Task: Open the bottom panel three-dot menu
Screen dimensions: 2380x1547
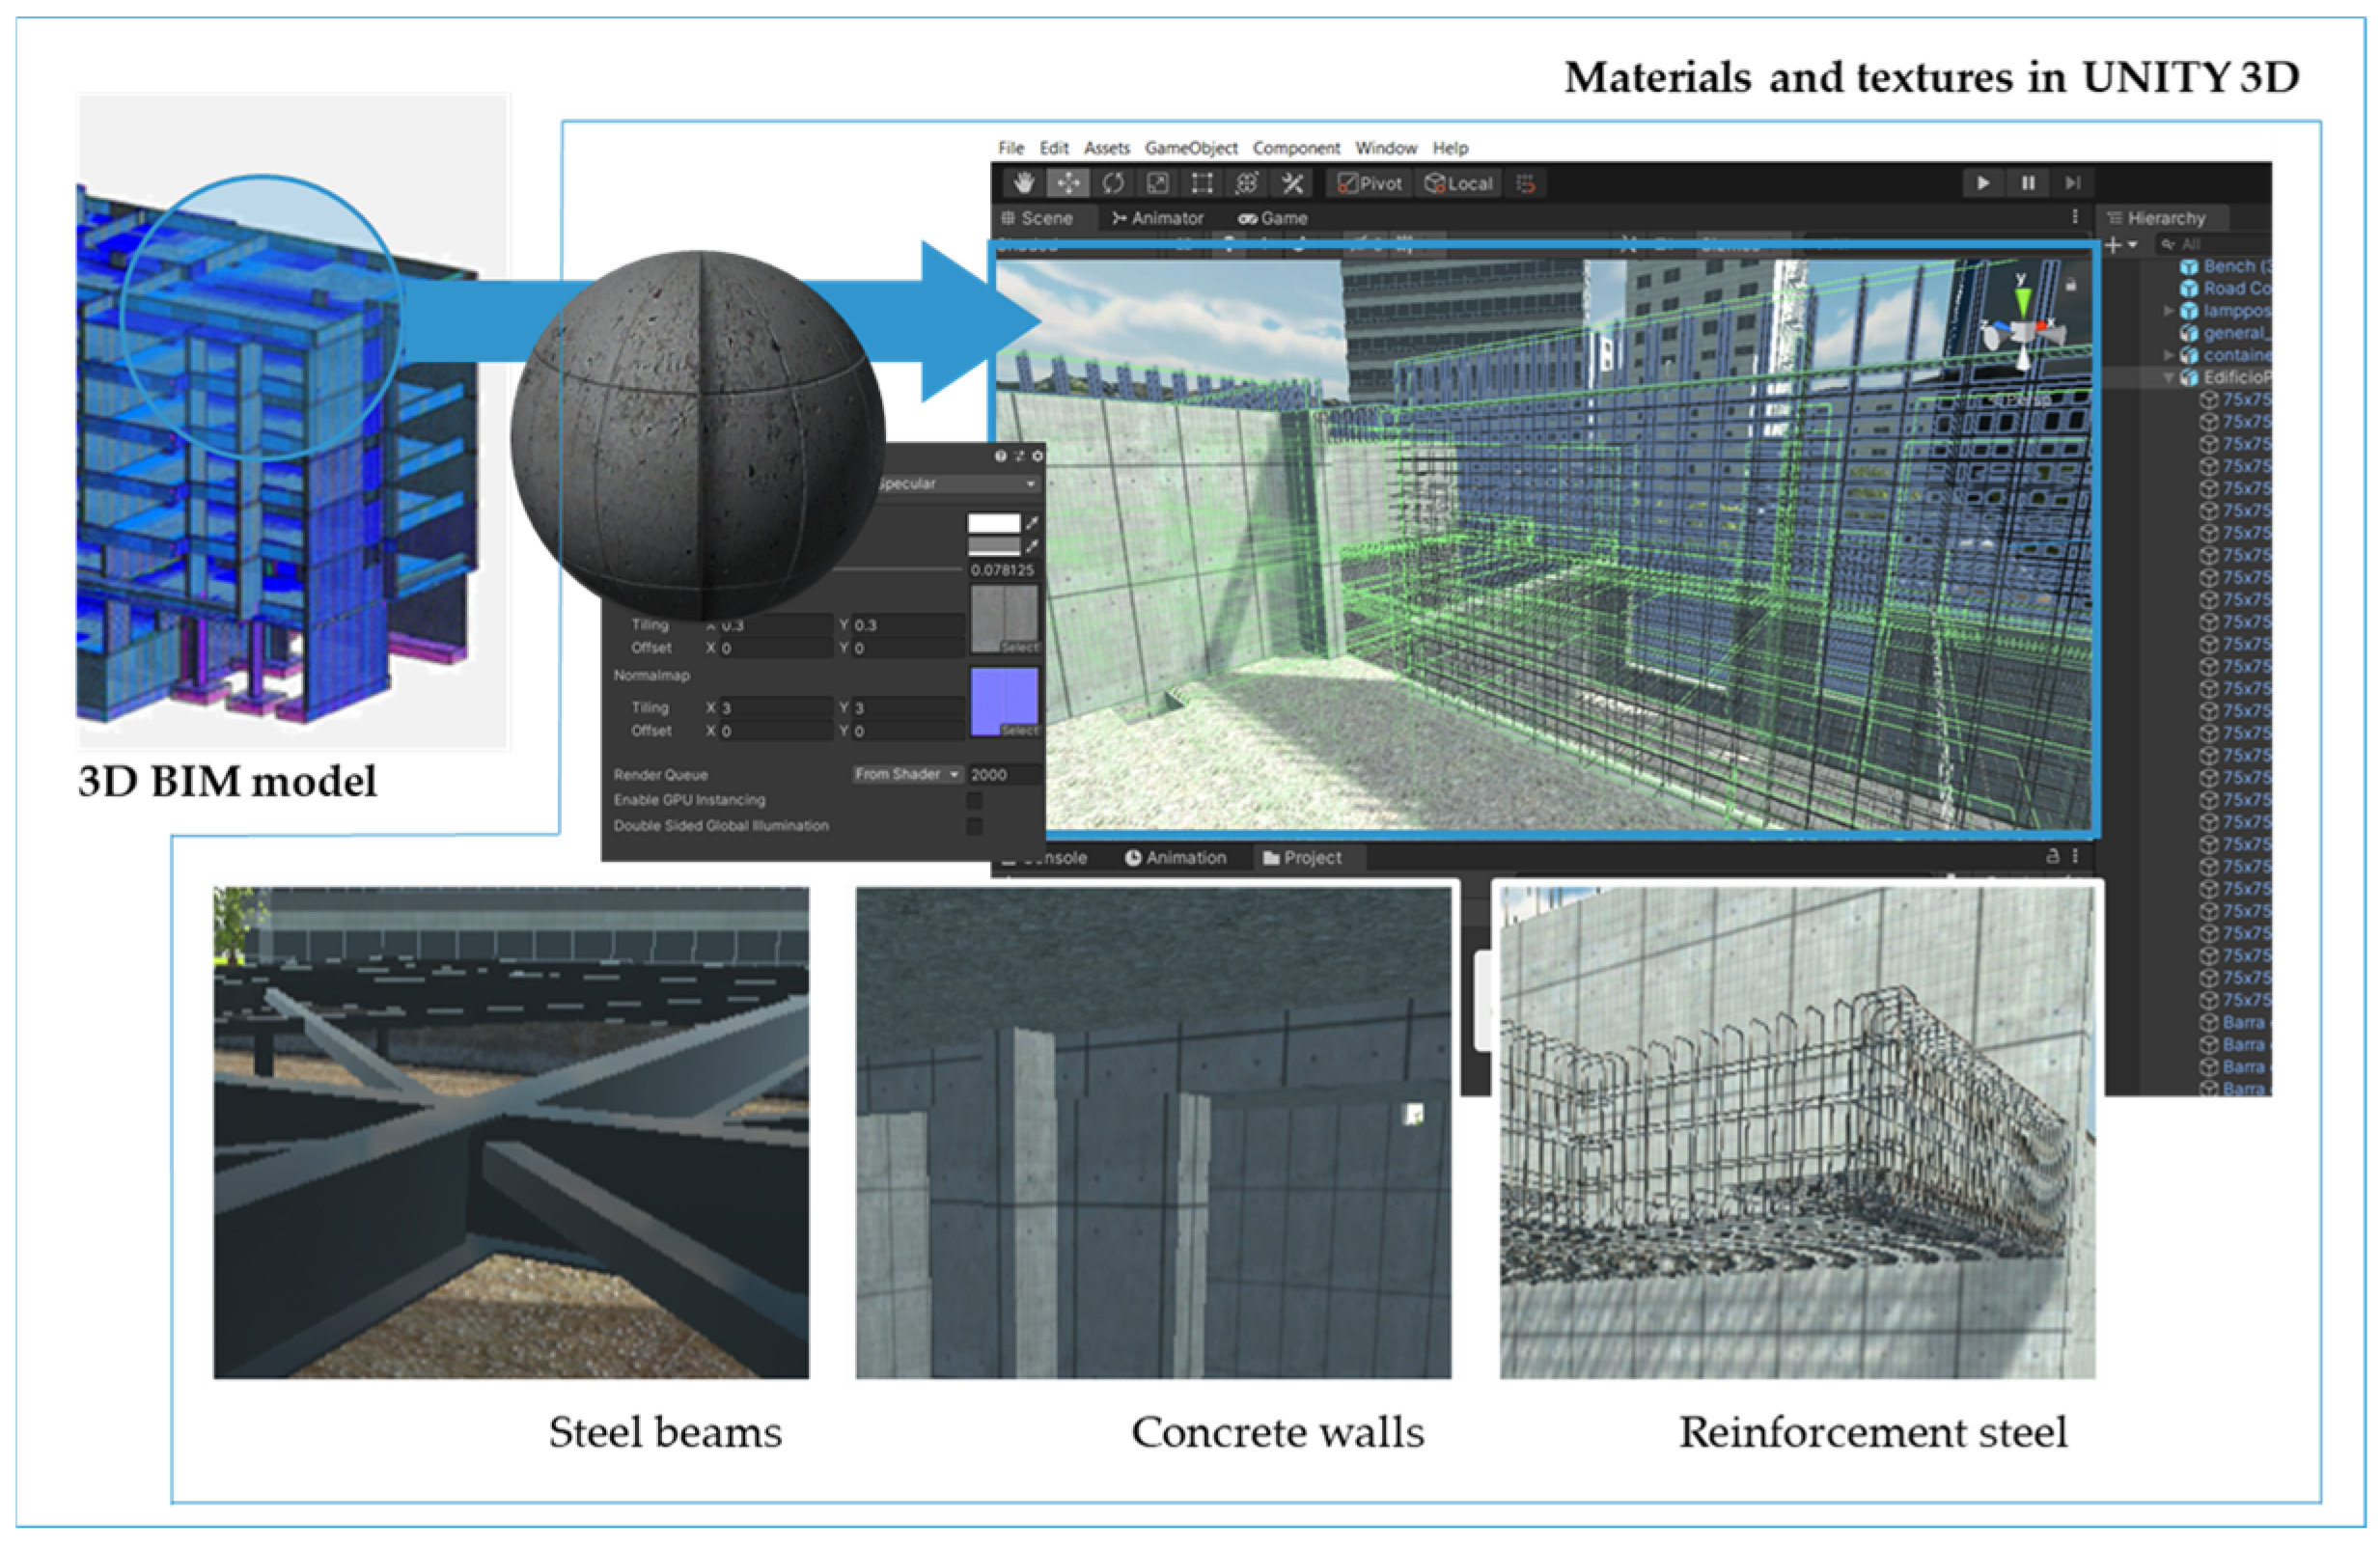Action: click(x=2075, y=856)
